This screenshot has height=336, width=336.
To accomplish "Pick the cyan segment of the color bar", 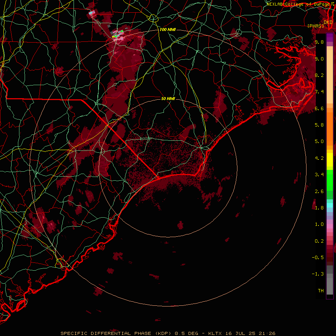I will pyautogui.click(x=330, y=205).
